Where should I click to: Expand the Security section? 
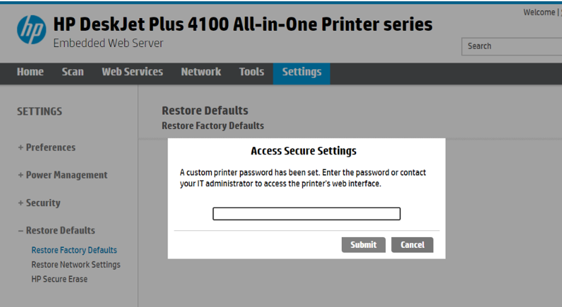click(39, 203)
